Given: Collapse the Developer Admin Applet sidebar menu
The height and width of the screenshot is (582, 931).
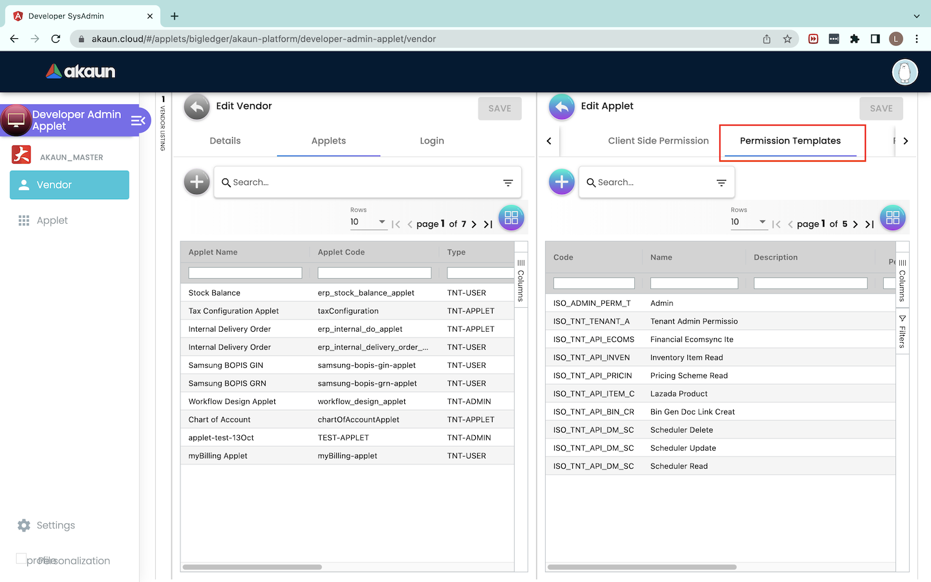Looking at the screenshot, I should point(138,120).
